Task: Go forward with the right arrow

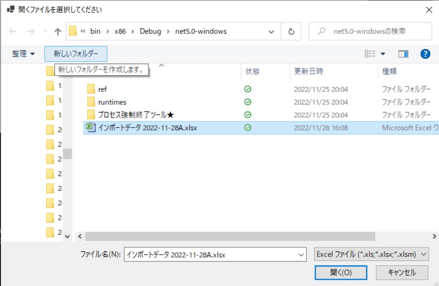Action: (x=31, y=31)
